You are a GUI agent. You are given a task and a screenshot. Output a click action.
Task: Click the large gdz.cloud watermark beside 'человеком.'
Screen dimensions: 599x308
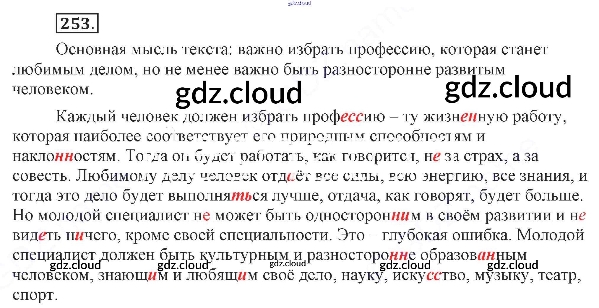tap(238, 93)
